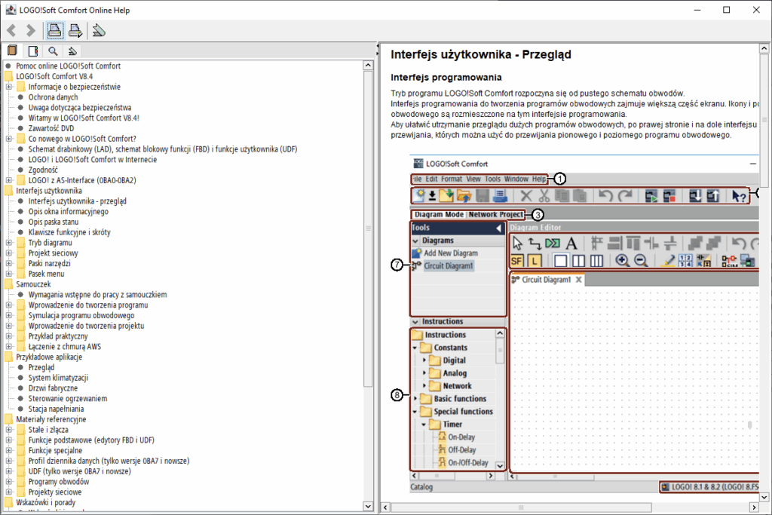The height and width of the screenshot is (515, 772).
Task: Click the plus expander beside Projekt sieciowy
Action: click(9, 253)
